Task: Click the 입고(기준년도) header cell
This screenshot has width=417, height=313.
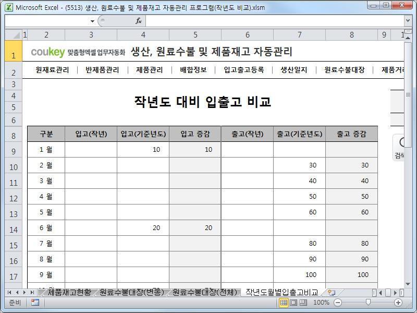Action: coord(143,134)
